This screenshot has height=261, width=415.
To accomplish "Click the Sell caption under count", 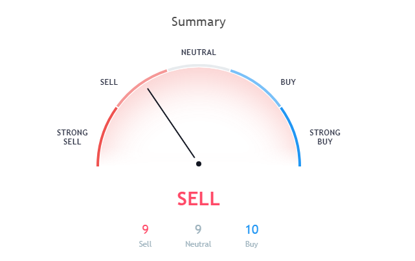I will coord(145,244).
